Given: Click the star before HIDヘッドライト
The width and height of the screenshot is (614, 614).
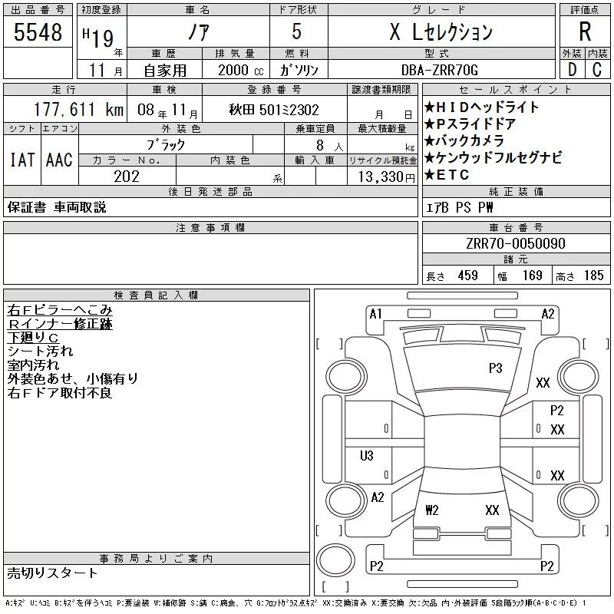Looking at the screenshot, I should pyautogui.click(x=430, y=107).
